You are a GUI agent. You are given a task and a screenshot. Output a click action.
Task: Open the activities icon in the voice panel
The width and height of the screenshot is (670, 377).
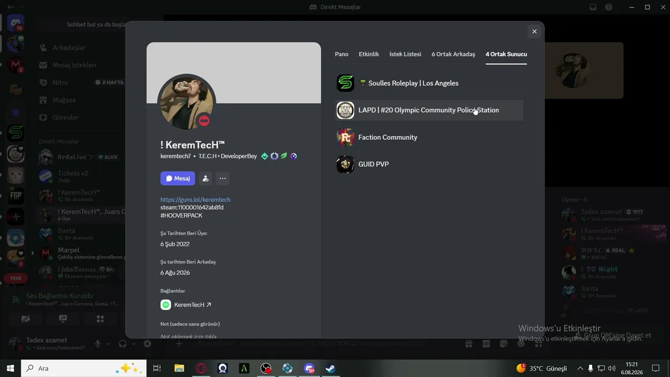click(100, 319)
